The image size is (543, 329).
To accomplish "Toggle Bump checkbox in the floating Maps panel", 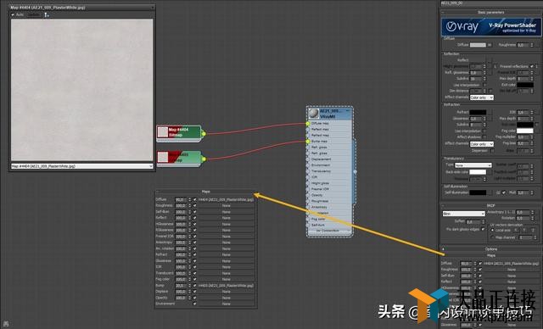I will (x=194, y=286).
